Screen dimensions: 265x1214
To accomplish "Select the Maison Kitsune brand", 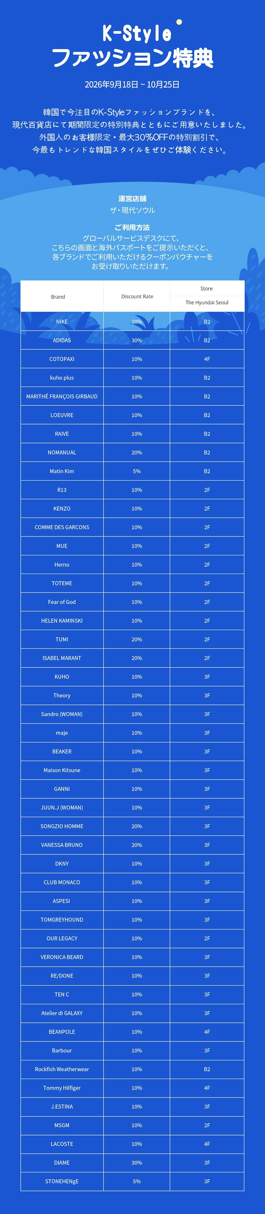I will [x=62, y=770].
